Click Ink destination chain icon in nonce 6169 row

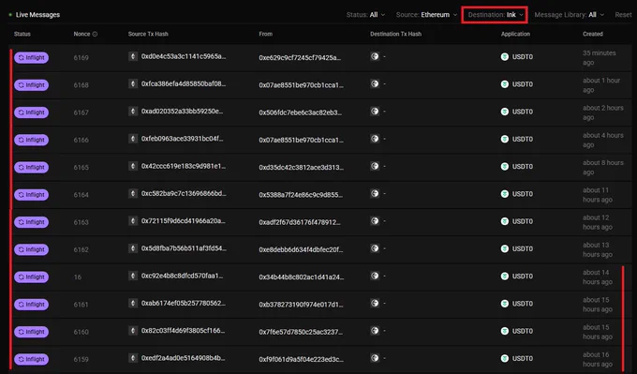[375, 56]
